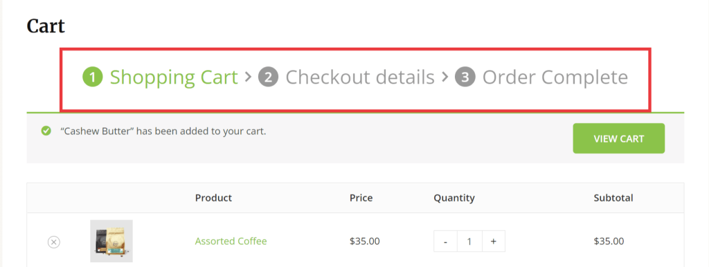Open the Assorted Coffee product thumbnail
The image size is (709, 267).
[x=111, y=241]
